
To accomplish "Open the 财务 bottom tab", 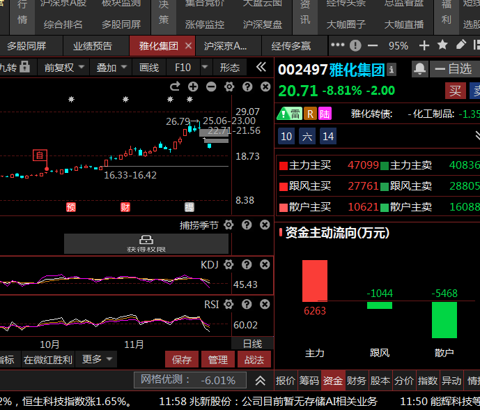I will (357, 381).
